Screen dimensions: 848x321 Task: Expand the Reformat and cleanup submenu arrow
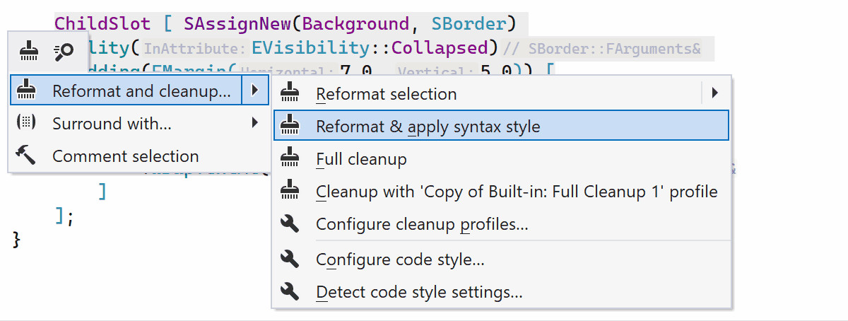pyautogui.click(x=254, y=91)
